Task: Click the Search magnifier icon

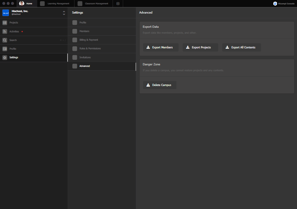Action: (5, 40)
